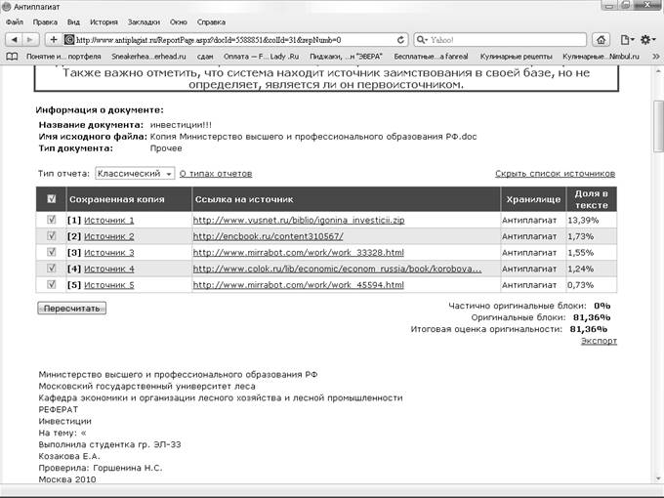Open the colok.ru korobova source link
Image resolution: width=664 pixels, height=498 pixels.
[x=337, y=269]
